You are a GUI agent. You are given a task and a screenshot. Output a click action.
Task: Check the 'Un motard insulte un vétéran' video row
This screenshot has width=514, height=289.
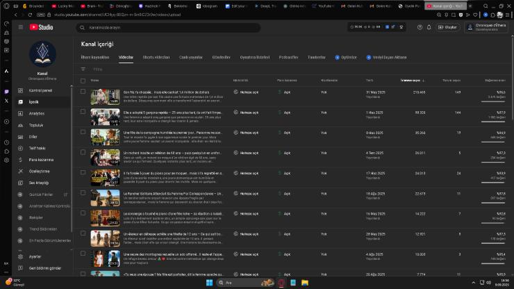(83, 152)
